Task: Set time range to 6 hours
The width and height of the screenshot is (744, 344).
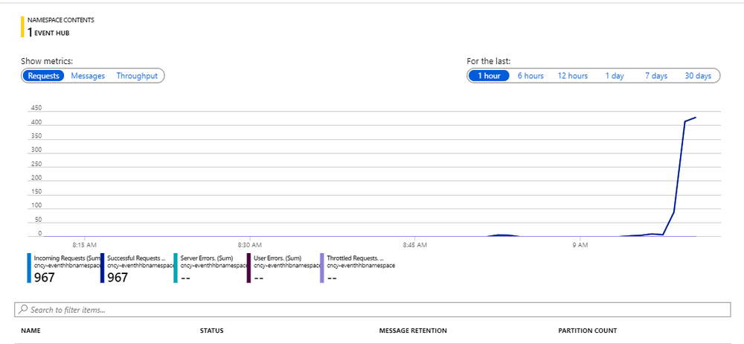Action: click(x=530, y=76)
